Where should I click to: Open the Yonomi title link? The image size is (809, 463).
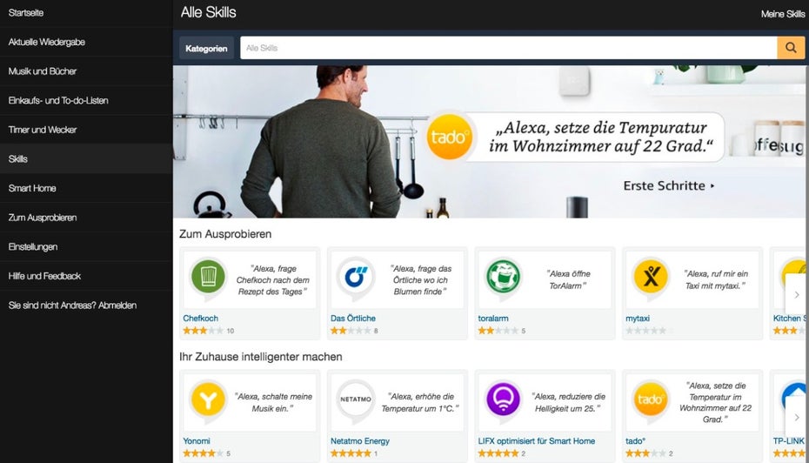[196, 441]
